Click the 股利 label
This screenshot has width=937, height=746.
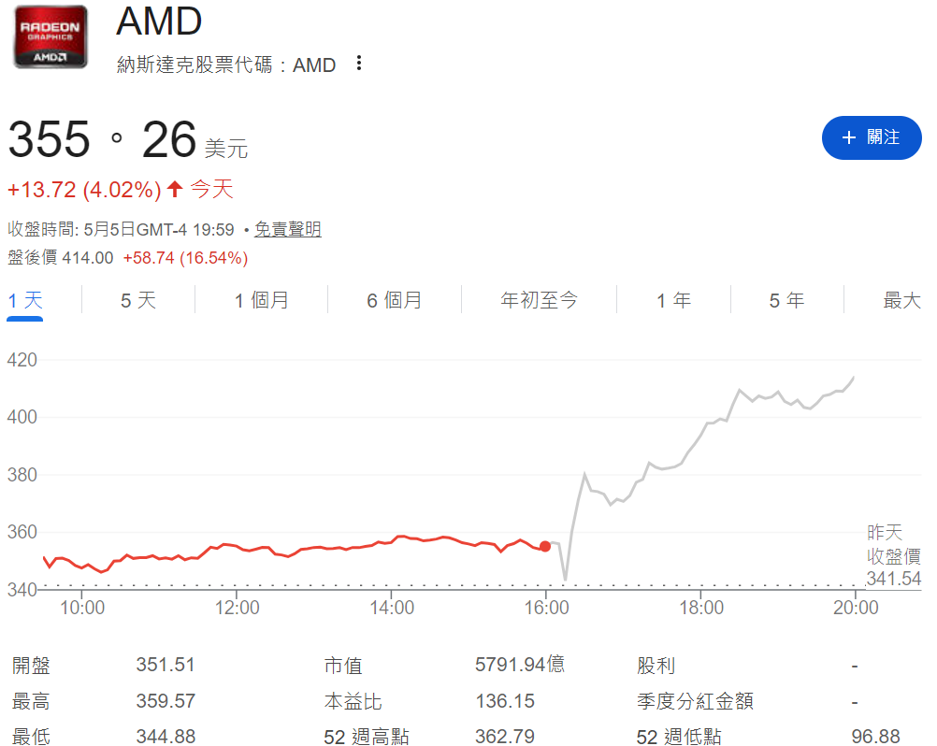656,666
